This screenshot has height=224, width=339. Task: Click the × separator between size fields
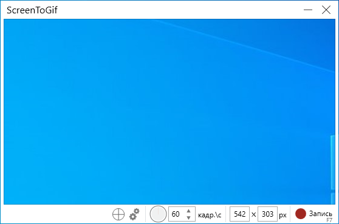[x=253, y=215]
